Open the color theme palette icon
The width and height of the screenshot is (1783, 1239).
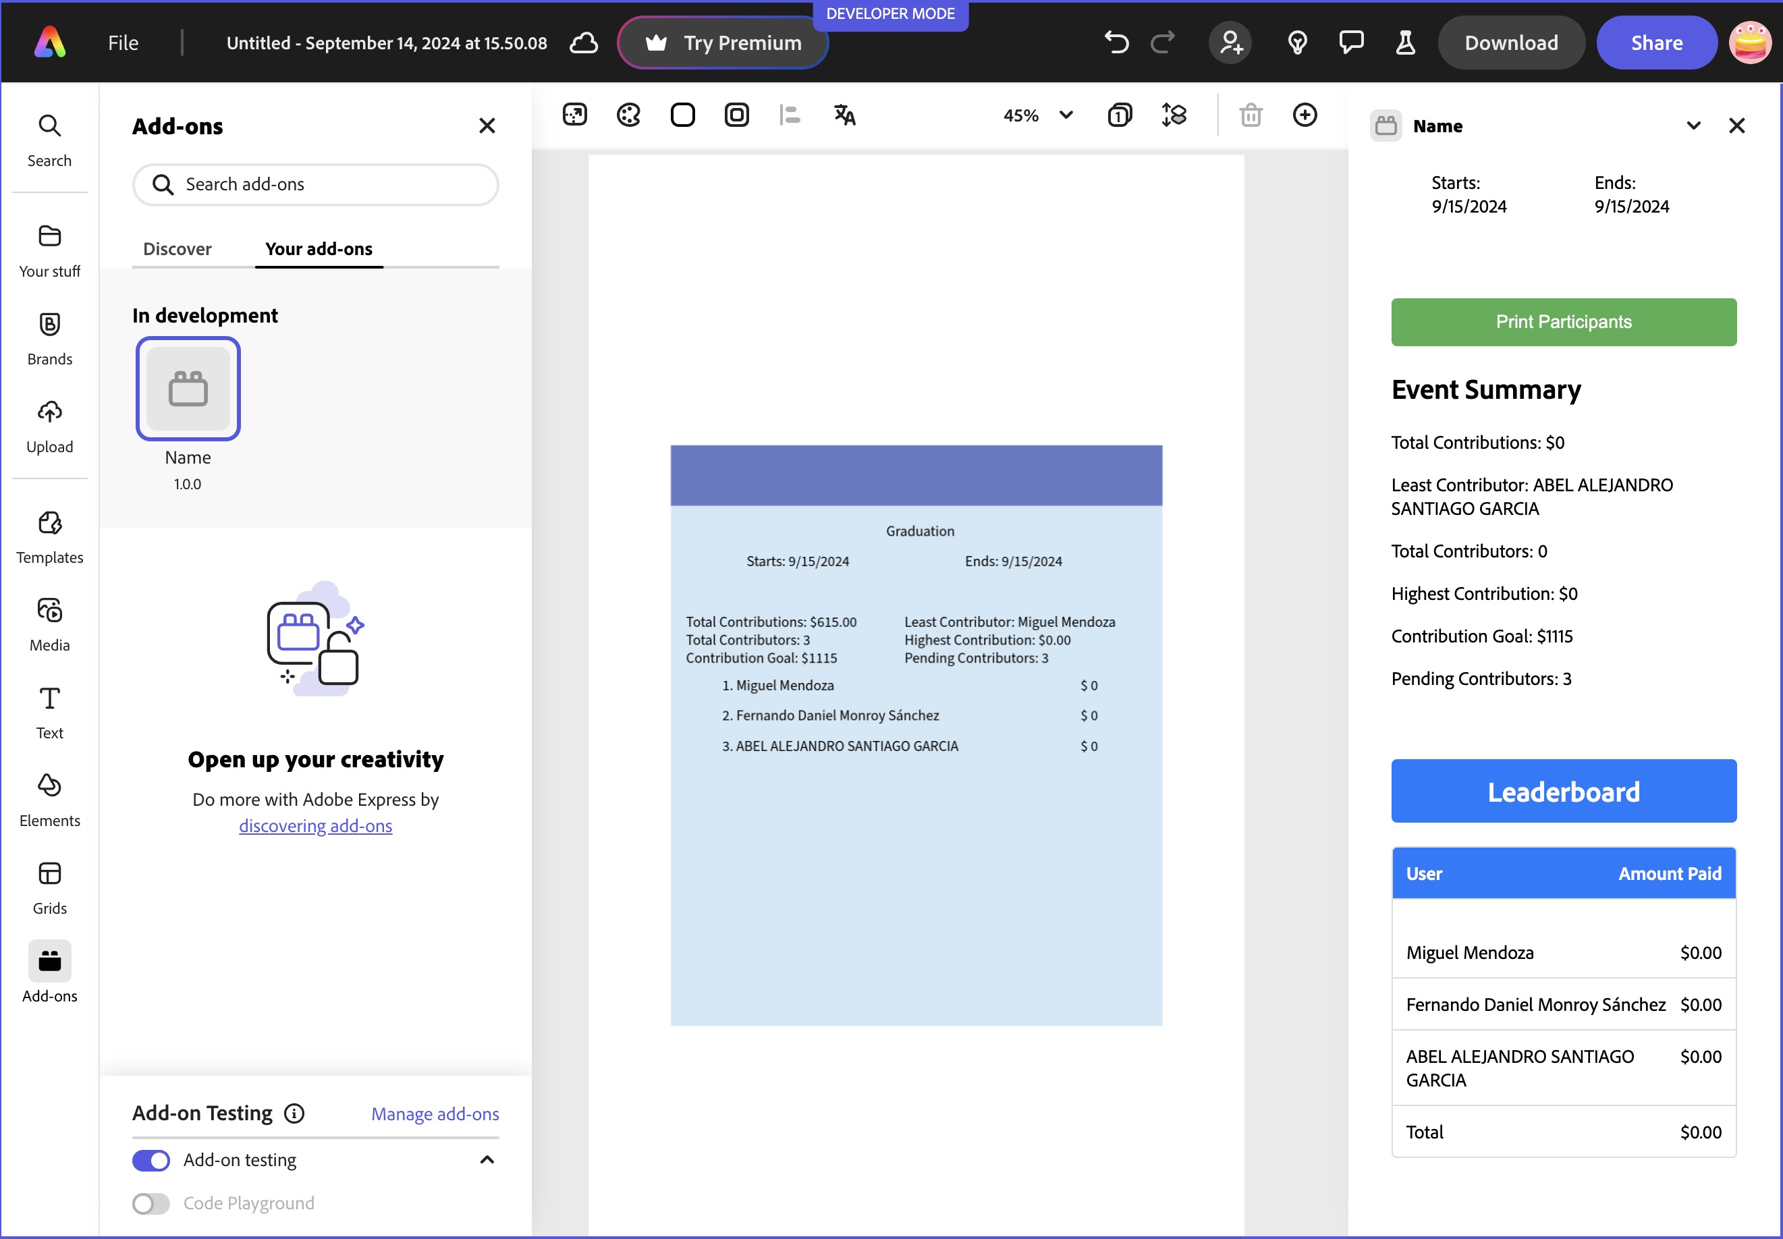(628, 115)
